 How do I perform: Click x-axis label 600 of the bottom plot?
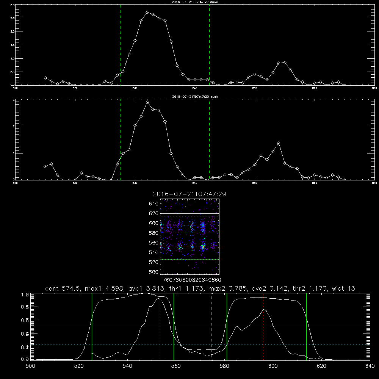(x=273, y=366)
